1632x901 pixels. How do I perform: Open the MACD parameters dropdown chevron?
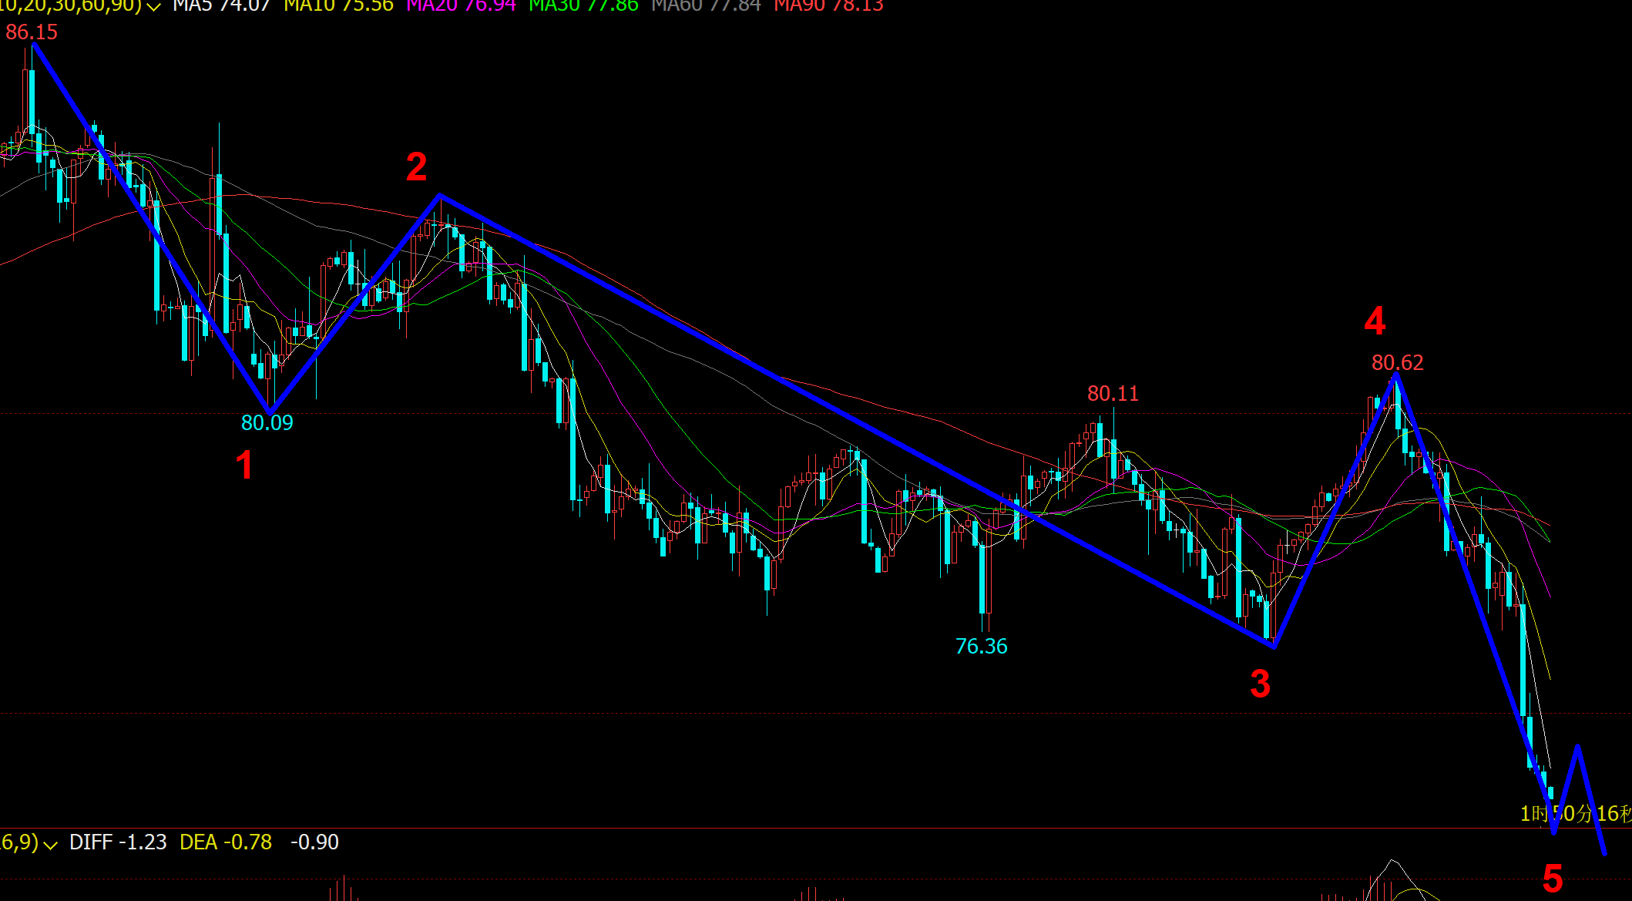coord(51,845)
